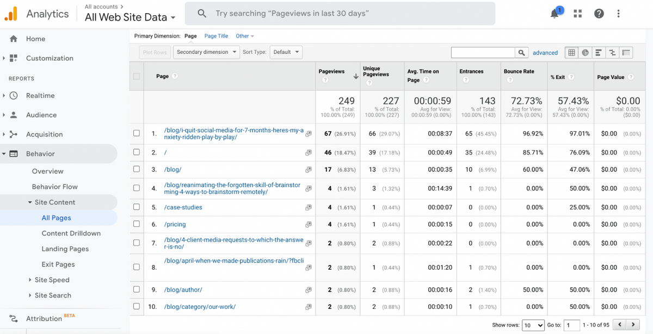Open the Google apps grid icon
653x334 pixels.
[x=578, y=14]
